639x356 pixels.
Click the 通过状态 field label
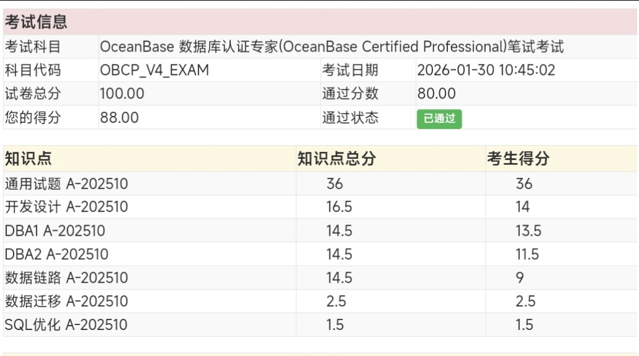[x=350, y=117]
